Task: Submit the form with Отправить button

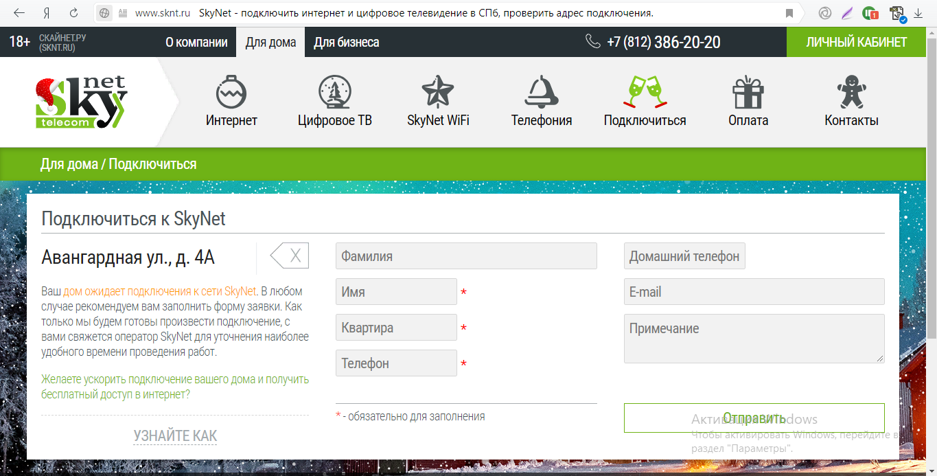Action: pyautogui.click(x=754, y=418)
